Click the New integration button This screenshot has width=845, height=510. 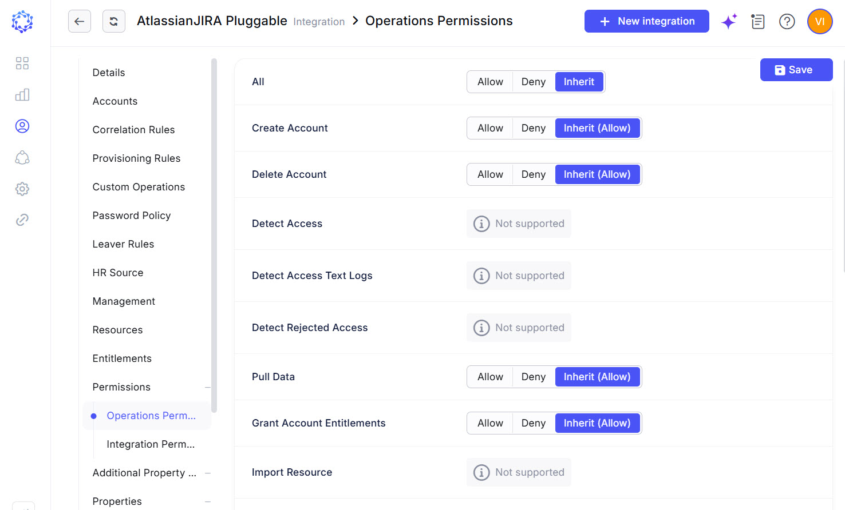pos(647,21)
